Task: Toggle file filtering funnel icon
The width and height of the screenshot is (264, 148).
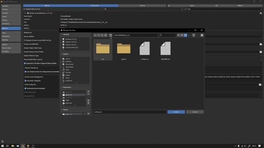Action: tap(193, 35)
